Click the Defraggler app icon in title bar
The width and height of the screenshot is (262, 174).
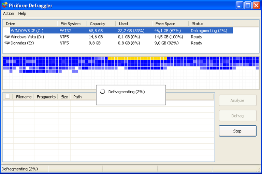(x=5, y=5)
